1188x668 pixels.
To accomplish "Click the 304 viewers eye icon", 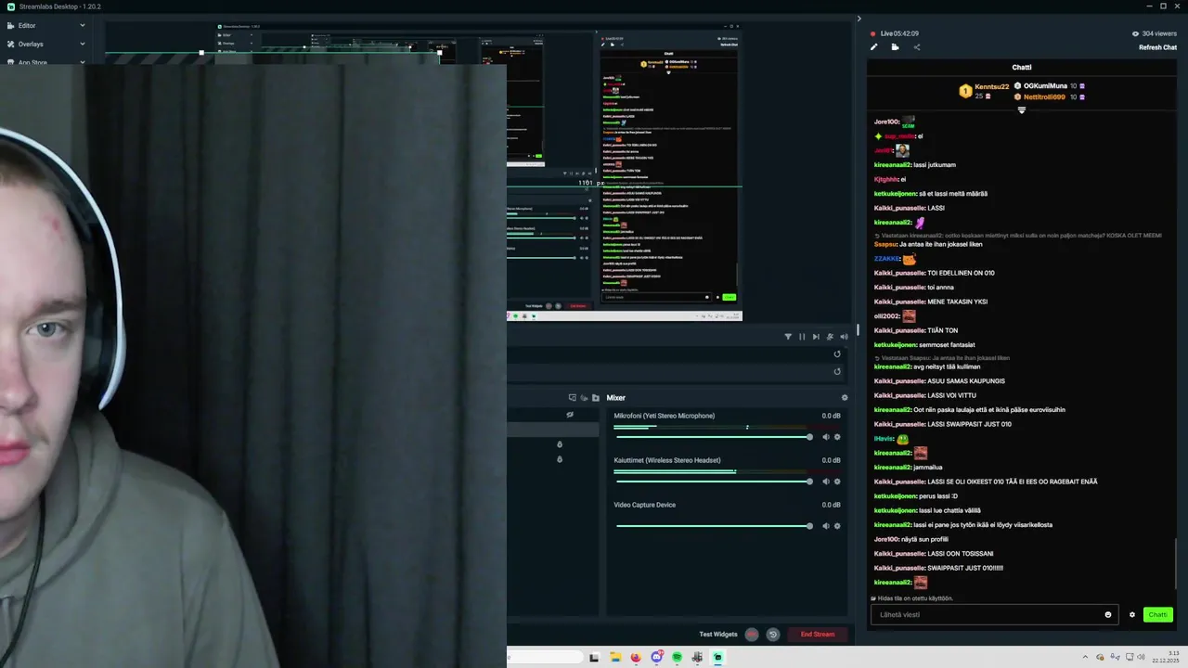I will [x=1135, y=33].
